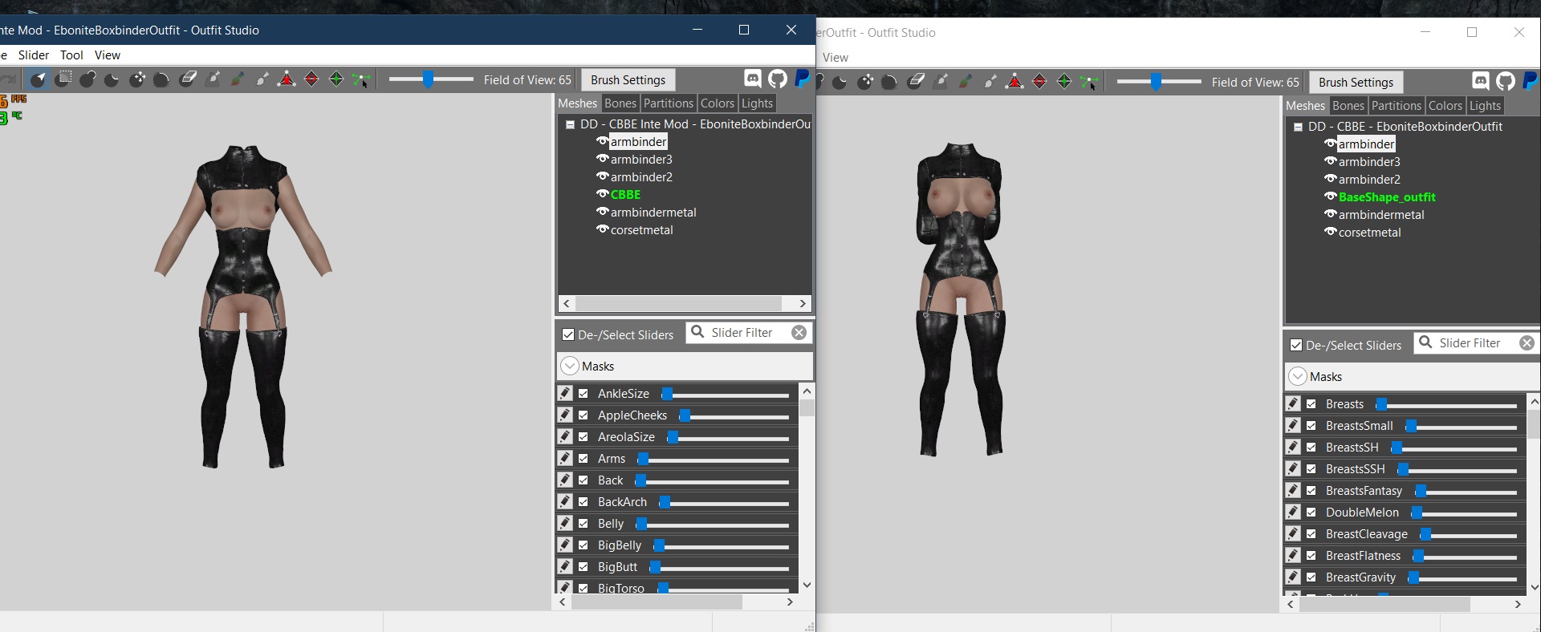Click the edit pencil for AnkleSize slider

565,393
